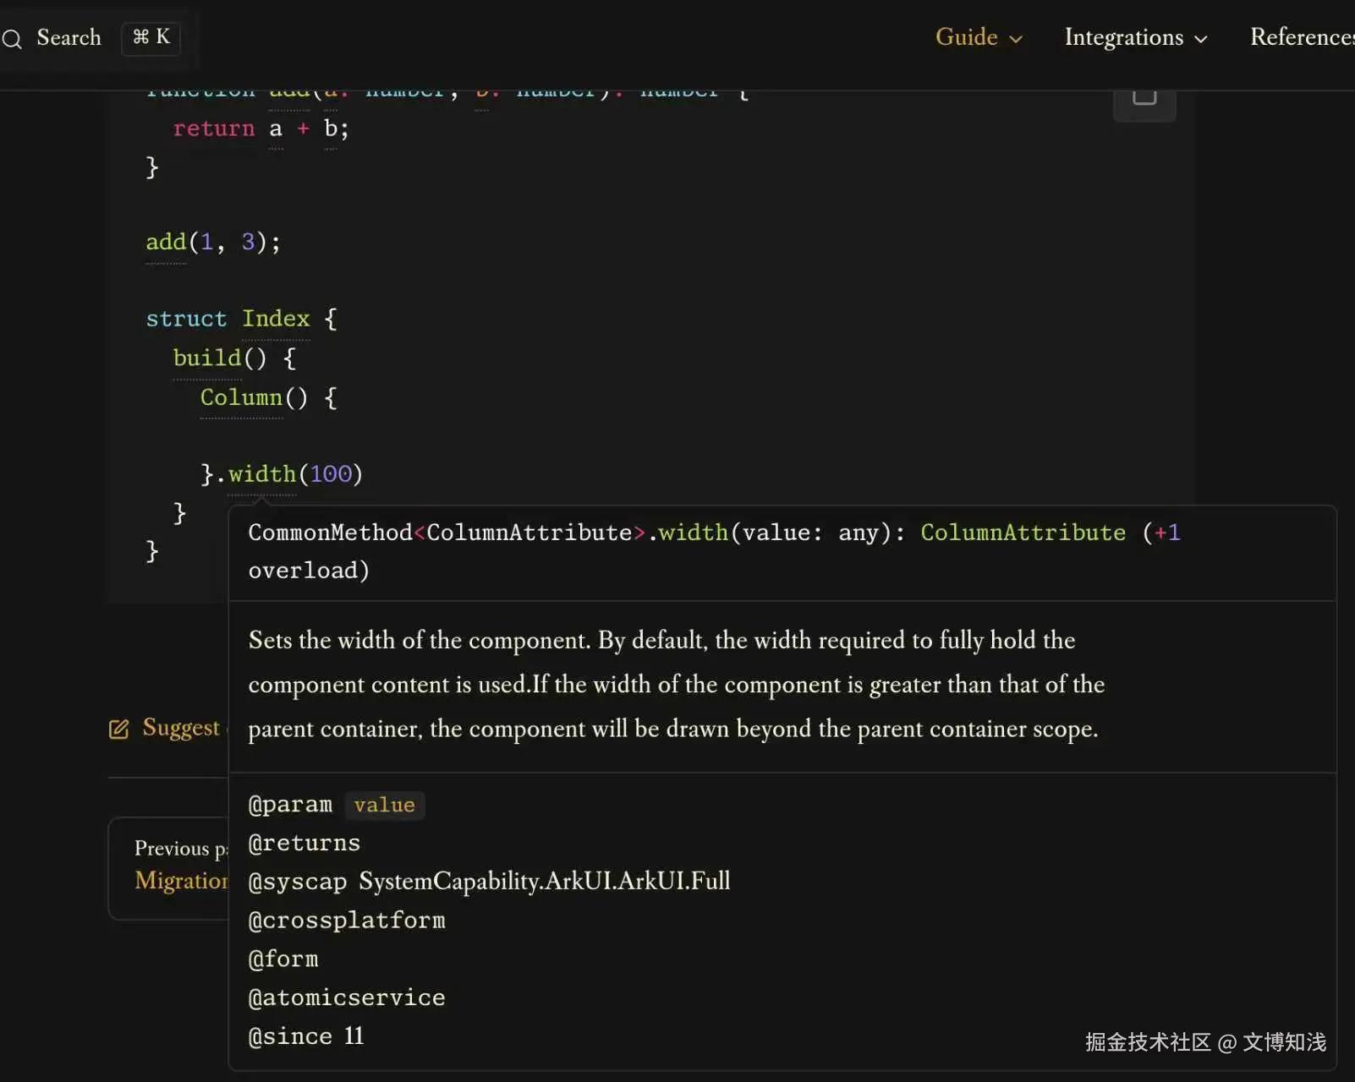Open the Integrations menu label

[x=1123, y=37]
